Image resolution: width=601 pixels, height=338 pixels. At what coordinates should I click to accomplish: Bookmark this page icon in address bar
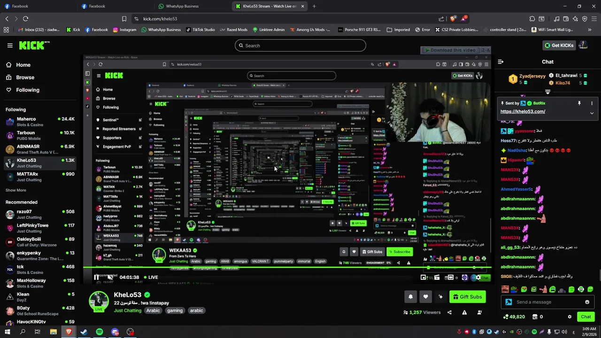124,19
